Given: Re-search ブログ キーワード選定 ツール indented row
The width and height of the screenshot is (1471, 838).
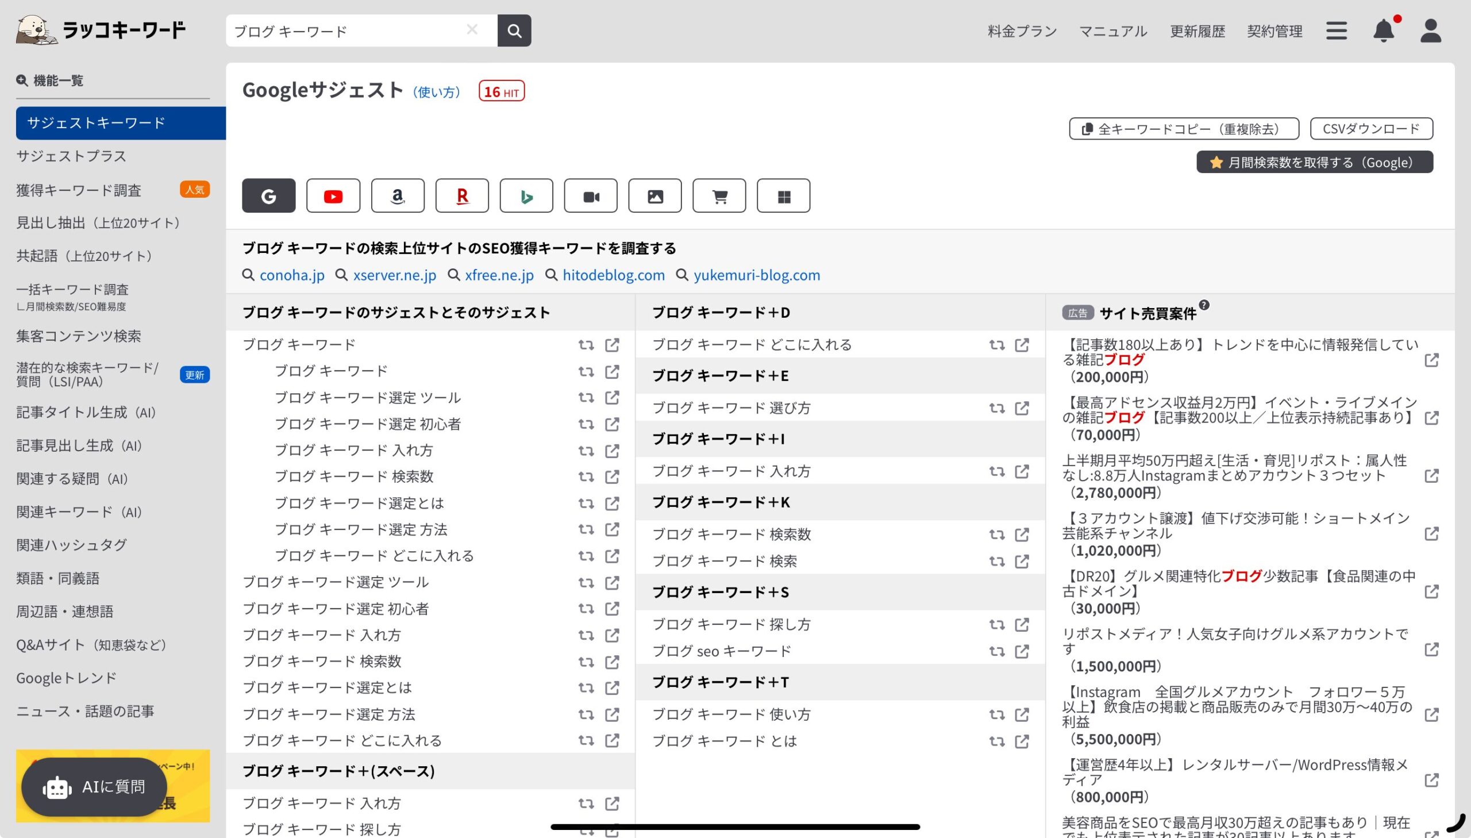Looking at the screenshot, I should click(x=586, y=398).
